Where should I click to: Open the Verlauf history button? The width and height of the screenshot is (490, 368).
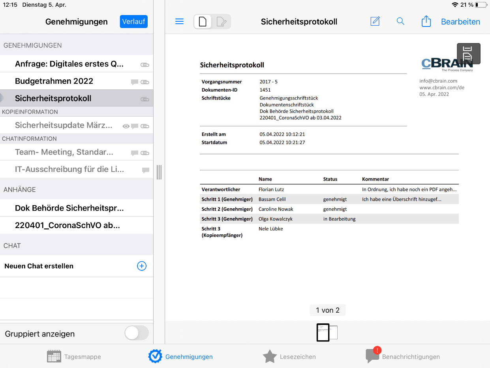(x=133, y=21)
